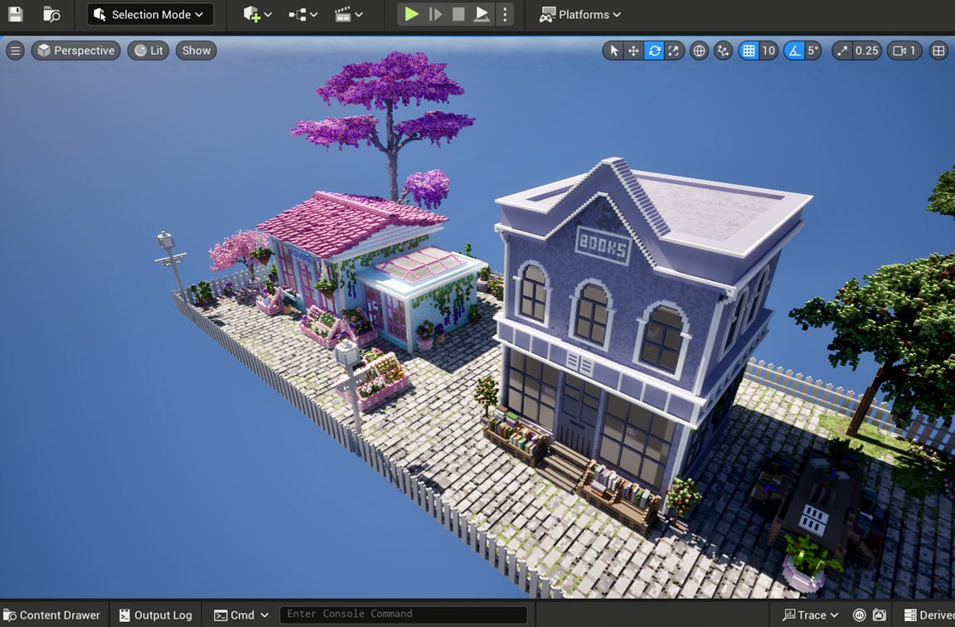Activate the select objects cursor tool

point(614,51)
